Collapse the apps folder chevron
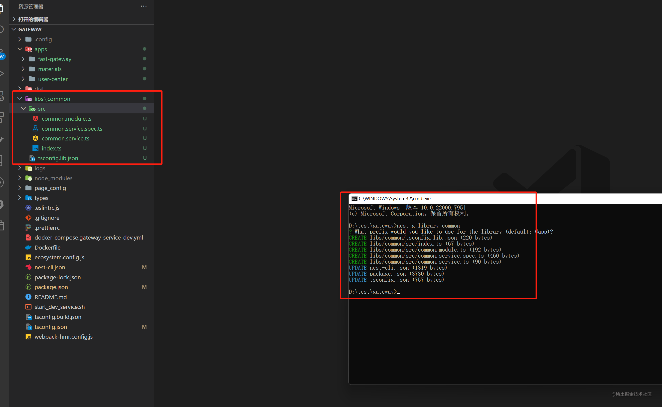This screenshot has height=407, width=662. [x=20, y=49]
